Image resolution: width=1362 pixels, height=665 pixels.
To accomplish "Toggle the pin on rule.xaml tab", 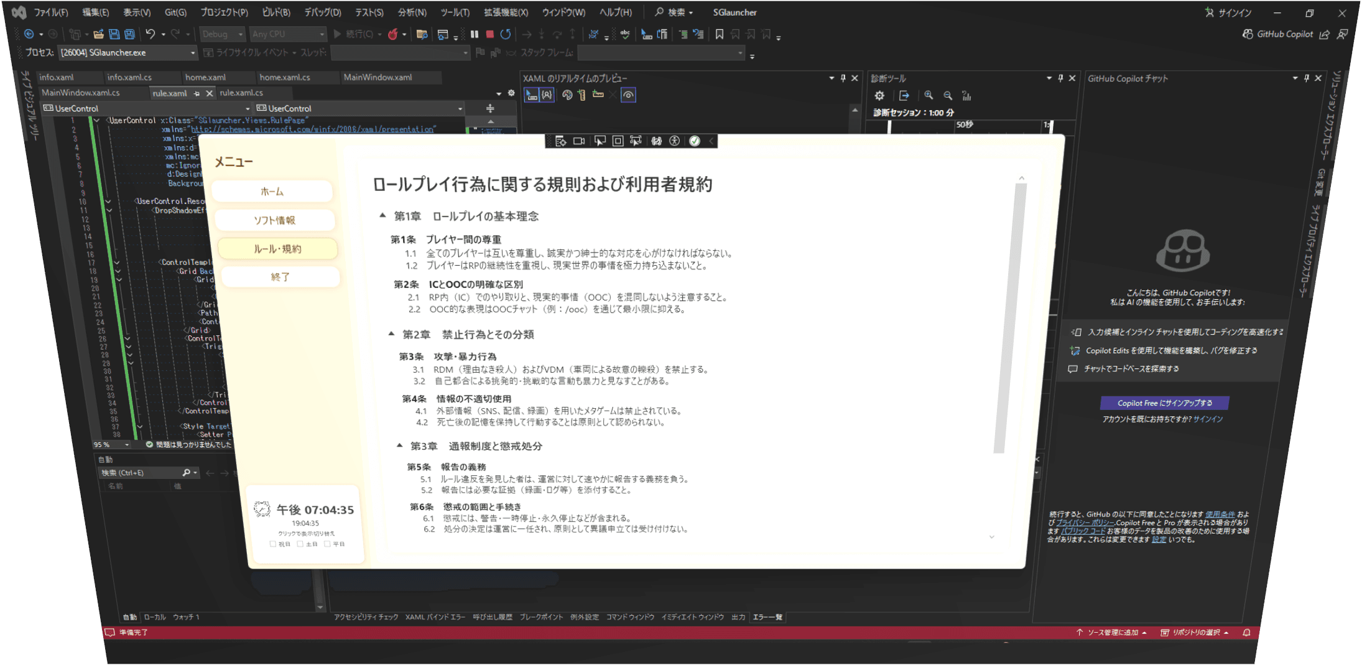I will [x=197, y=93].
